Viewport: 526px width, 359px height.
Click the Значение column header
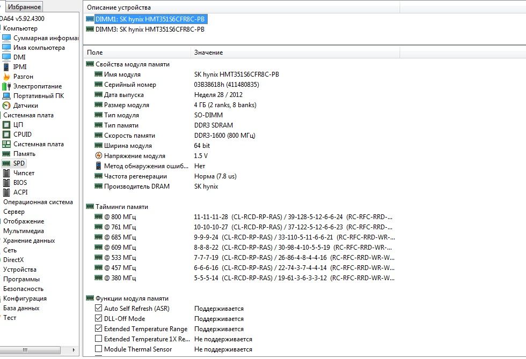pos(295,53)
